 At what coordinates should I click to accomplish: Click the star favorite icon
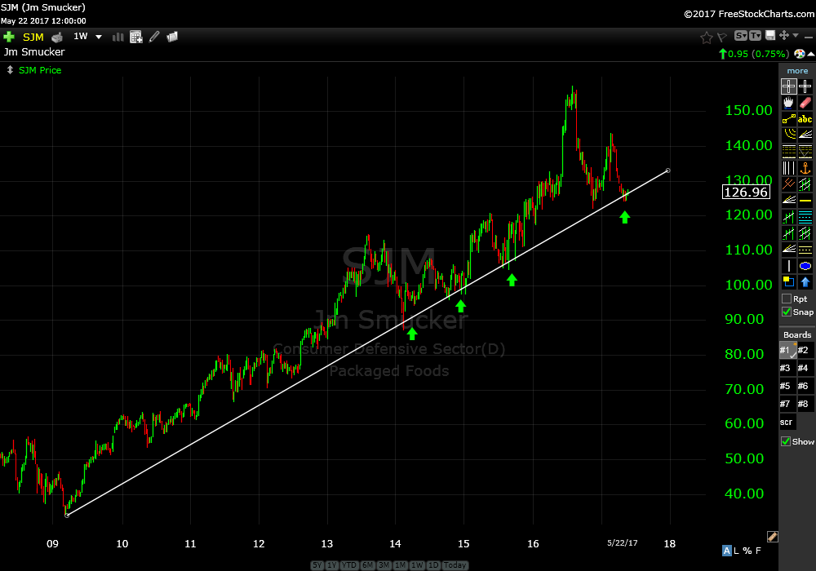pos(707,37)
